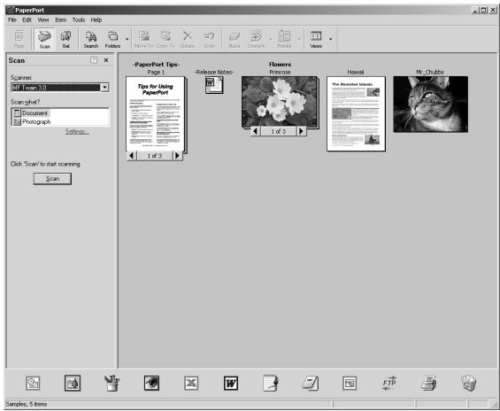The image size is (500, 411).
Task: Click the Views toolbar icon
Action: 316,39
